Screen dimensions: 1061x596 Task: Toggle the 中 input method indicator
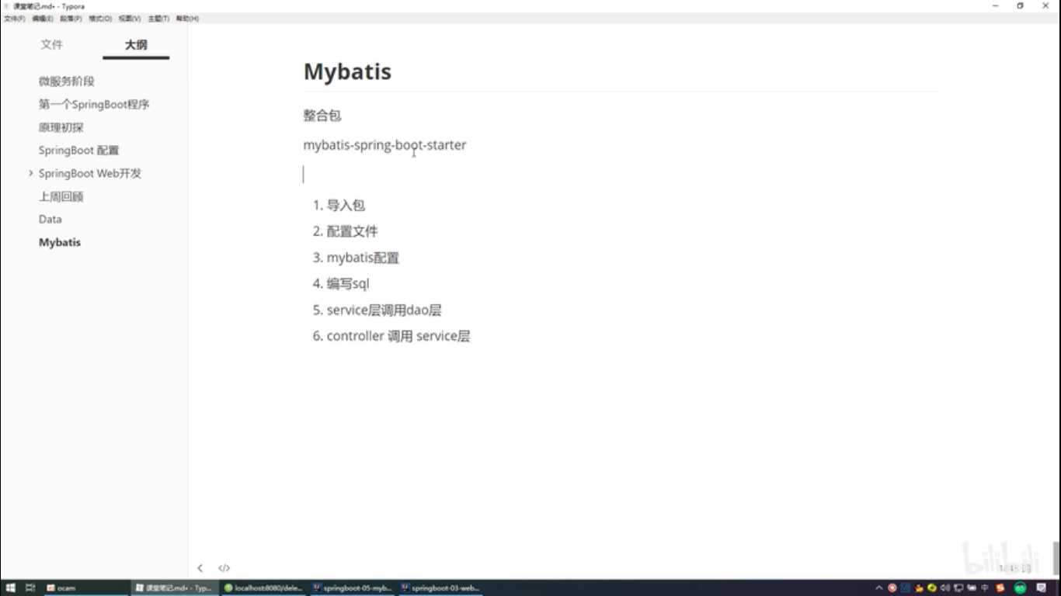[985, 588]
